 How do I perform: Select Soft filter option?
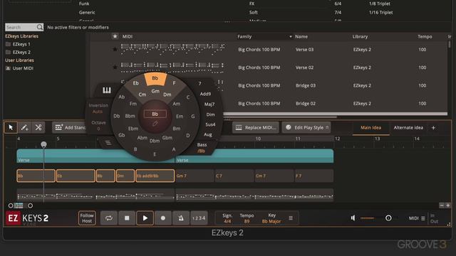click(254, 13)
